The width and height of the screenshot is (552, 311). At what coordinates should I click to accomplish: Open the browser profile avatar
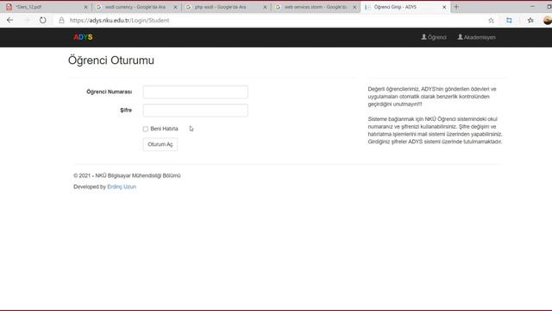(548, 21)
